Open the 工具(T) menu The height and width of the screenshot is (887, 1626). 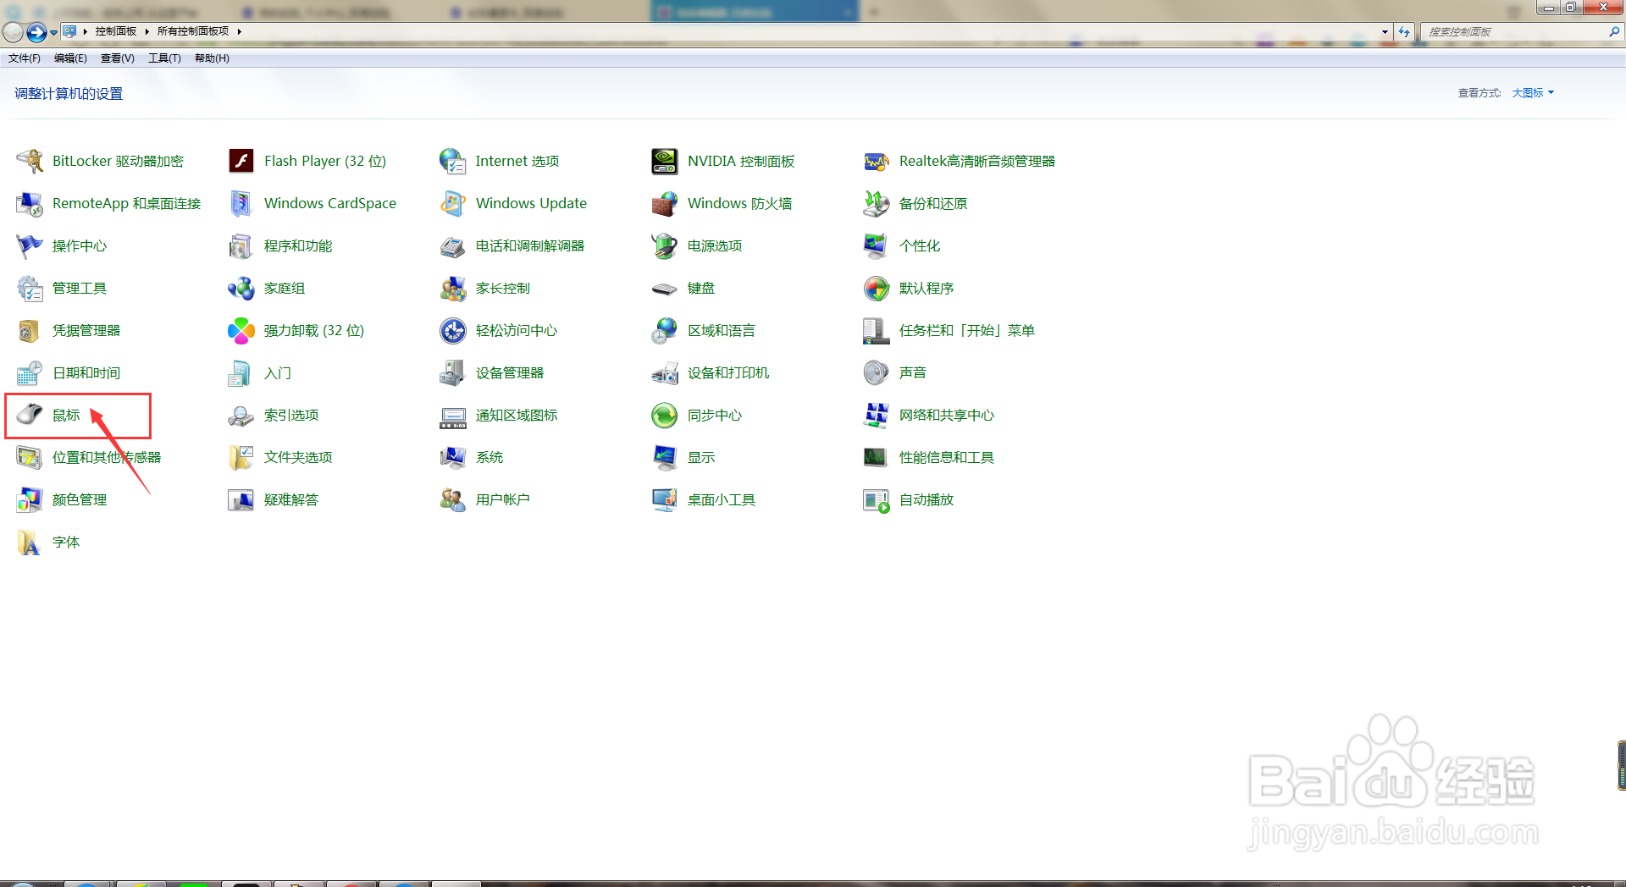click(x=164, y=58)
